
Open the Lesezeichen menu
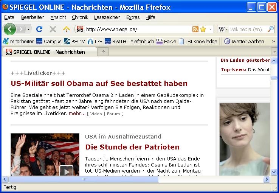(x=107, y=17)
